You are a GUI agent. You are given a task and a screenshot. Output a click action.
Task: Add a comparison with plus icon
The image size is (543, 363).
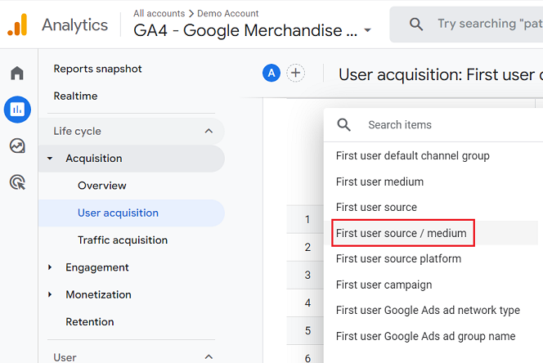(295, 73)
